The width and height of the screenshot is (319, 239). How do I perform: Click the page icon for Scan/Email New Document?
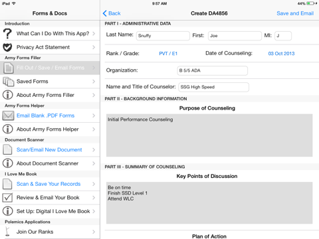7,149
